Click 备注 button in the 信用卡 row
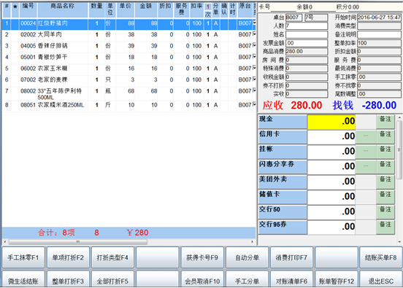Image resolution: width=403 pixels, height=288 pixels. point(385,137)
